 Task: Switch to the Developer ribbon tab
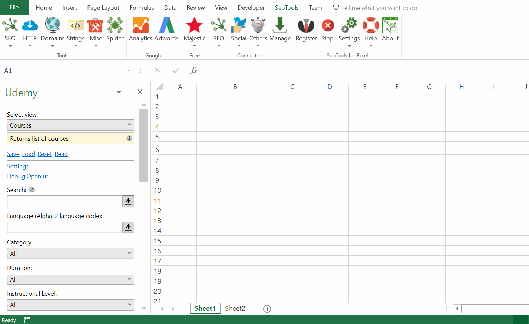coord(251,8)
